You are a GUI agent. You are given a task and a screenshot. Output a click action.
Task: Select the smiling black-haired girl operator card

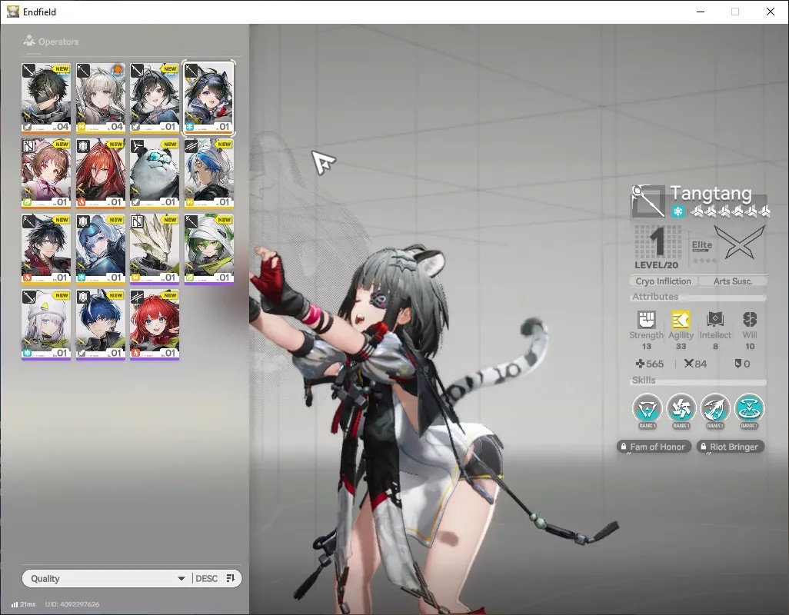155,98
